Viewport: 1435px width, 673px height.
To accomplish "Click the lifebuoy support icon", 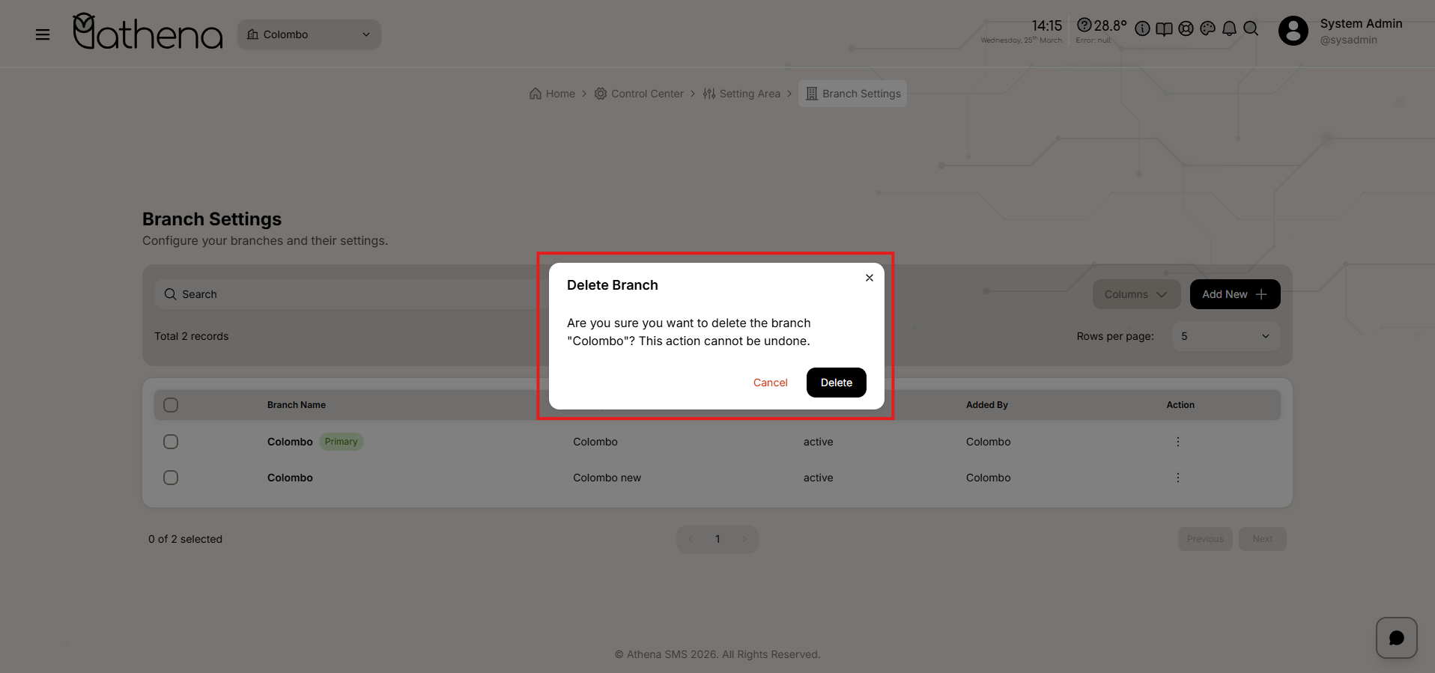I will pos(1186,28).
